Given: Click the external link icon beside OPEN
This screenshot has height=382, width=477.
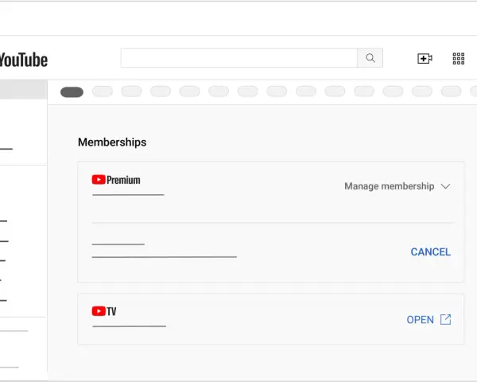Looking at the screenshot, I should tap(446, 320).
